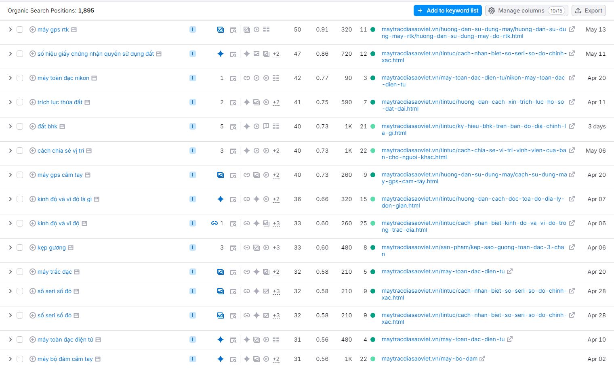
Task: Click the AI star icon in máy toàn đạc điện tử row
Action: point(221,340)
